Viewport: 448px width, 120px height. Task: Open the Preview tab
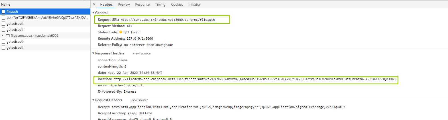(124, 5)
